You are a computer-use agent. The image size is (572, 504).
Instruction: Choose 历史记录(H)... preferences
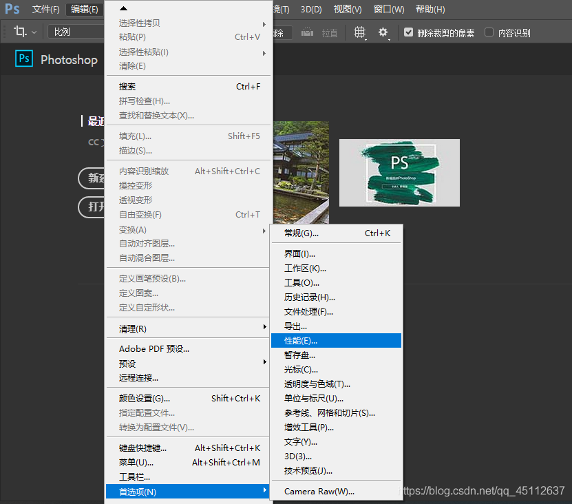click(x=337, y=297)
